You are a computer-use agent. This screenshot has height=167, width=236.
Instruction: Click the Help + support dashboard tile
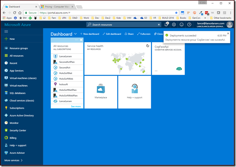(x=135, y=92)
